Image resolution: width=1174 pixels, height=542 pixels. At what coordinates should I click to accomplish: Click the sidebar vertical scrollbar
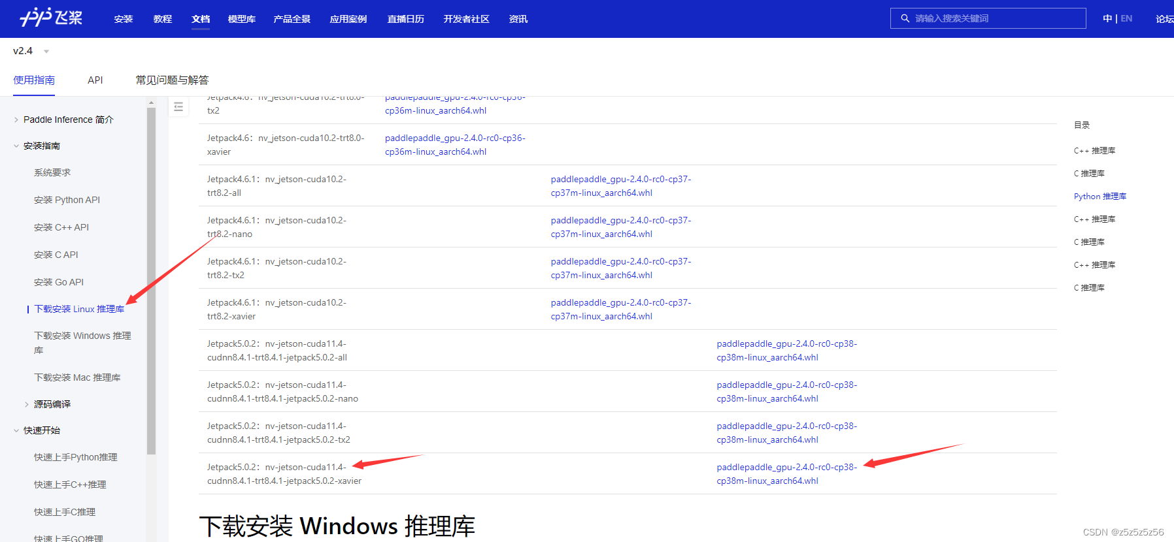coord(152,281)
